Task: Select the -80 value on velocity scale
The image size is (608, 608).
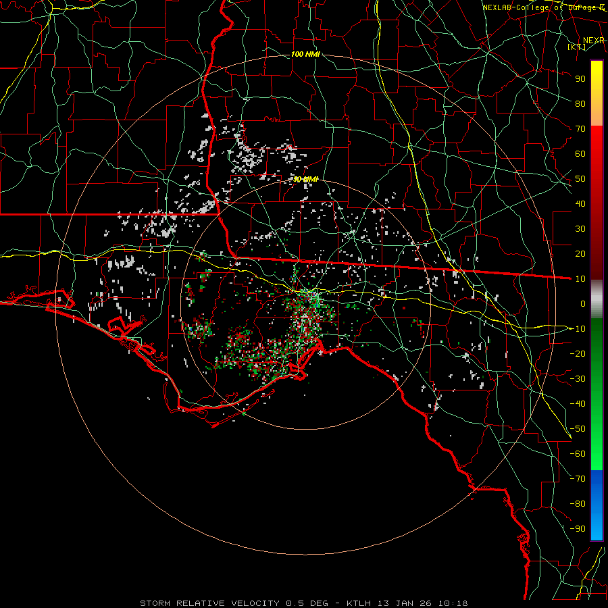Action: coord(578,504)
